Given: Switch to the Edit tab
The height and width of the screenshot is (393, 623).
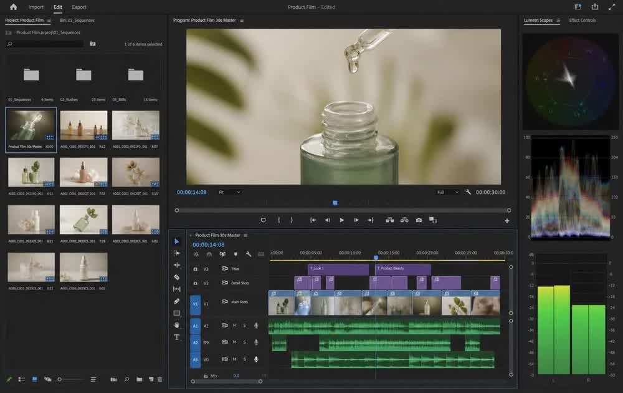Looking at the screenshot, I should coord(57,7).
